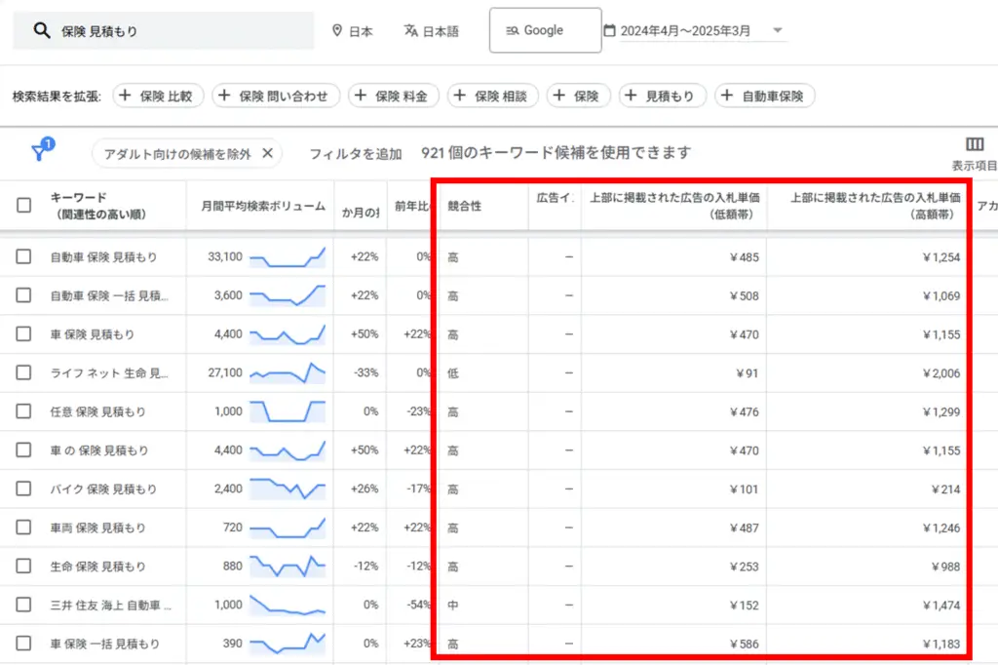Image resolution: width=998 pixels, height=665 pixels.
Task: Select the checkbox for 自動車 保険 一括 見積
Action: 23,295
